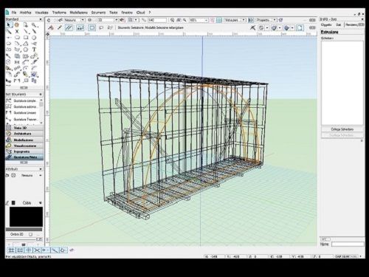This screenshot has width=369, height=277.
Task: Expand the Cobs pen style dropdown
Action: (x=41, y=202)
